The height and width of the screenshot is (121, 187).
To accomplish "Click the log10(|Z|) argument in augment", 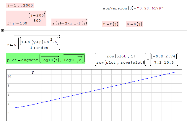I will click(74, 60).
